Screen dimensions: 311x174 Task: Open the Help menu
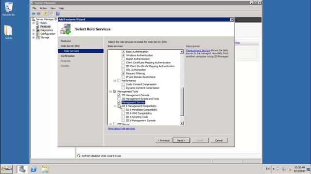click(x=61, y=8)
